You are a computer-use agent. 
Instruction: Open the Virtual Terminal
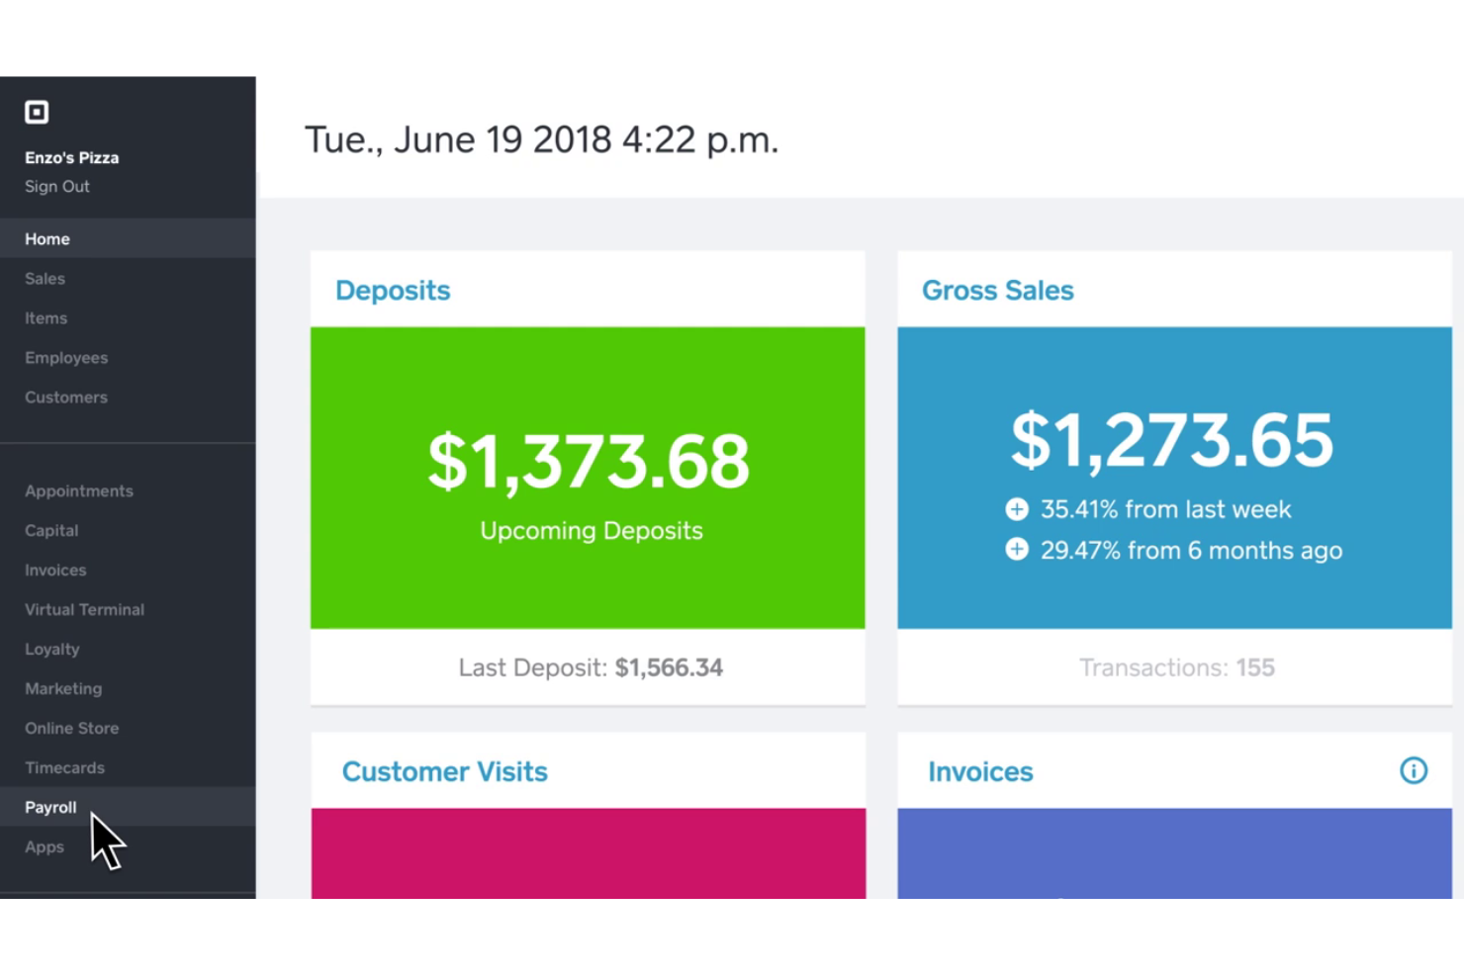pyautogui.click(x=84, y=609)
